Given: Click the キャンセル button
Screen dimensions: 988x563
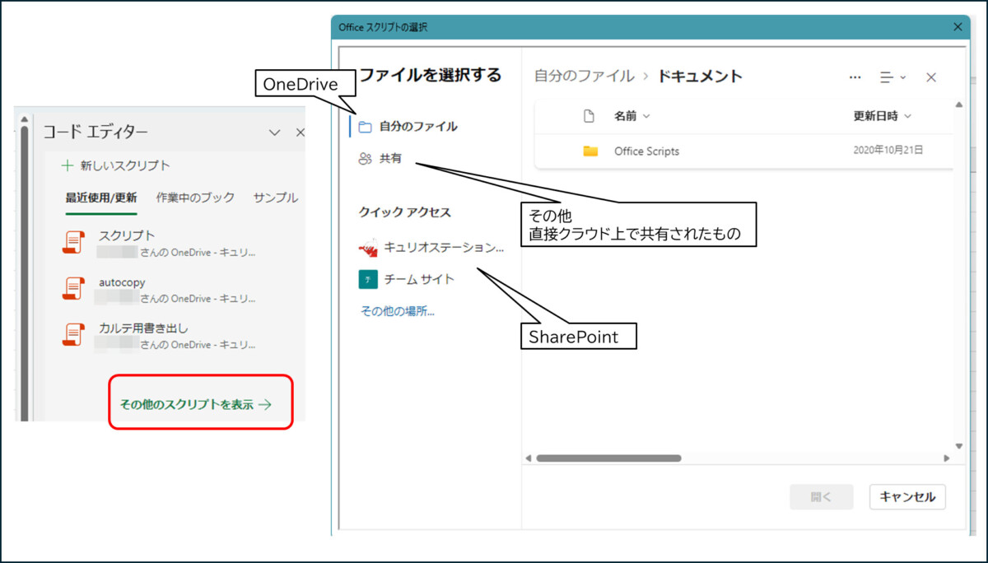Looking at the screenshot, I should (907, 496).
